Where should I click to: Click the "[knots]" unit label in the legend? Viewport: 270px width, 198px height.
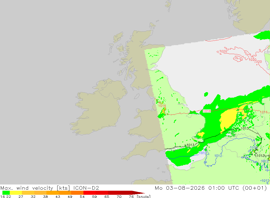pos(144,196)
